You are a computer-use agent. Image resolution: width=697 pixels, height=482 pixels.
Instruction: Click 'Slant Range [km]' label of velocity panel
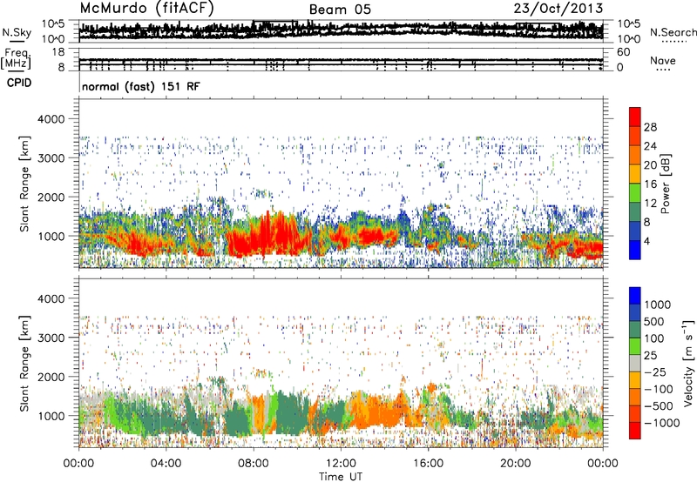(x=24, y=363)
